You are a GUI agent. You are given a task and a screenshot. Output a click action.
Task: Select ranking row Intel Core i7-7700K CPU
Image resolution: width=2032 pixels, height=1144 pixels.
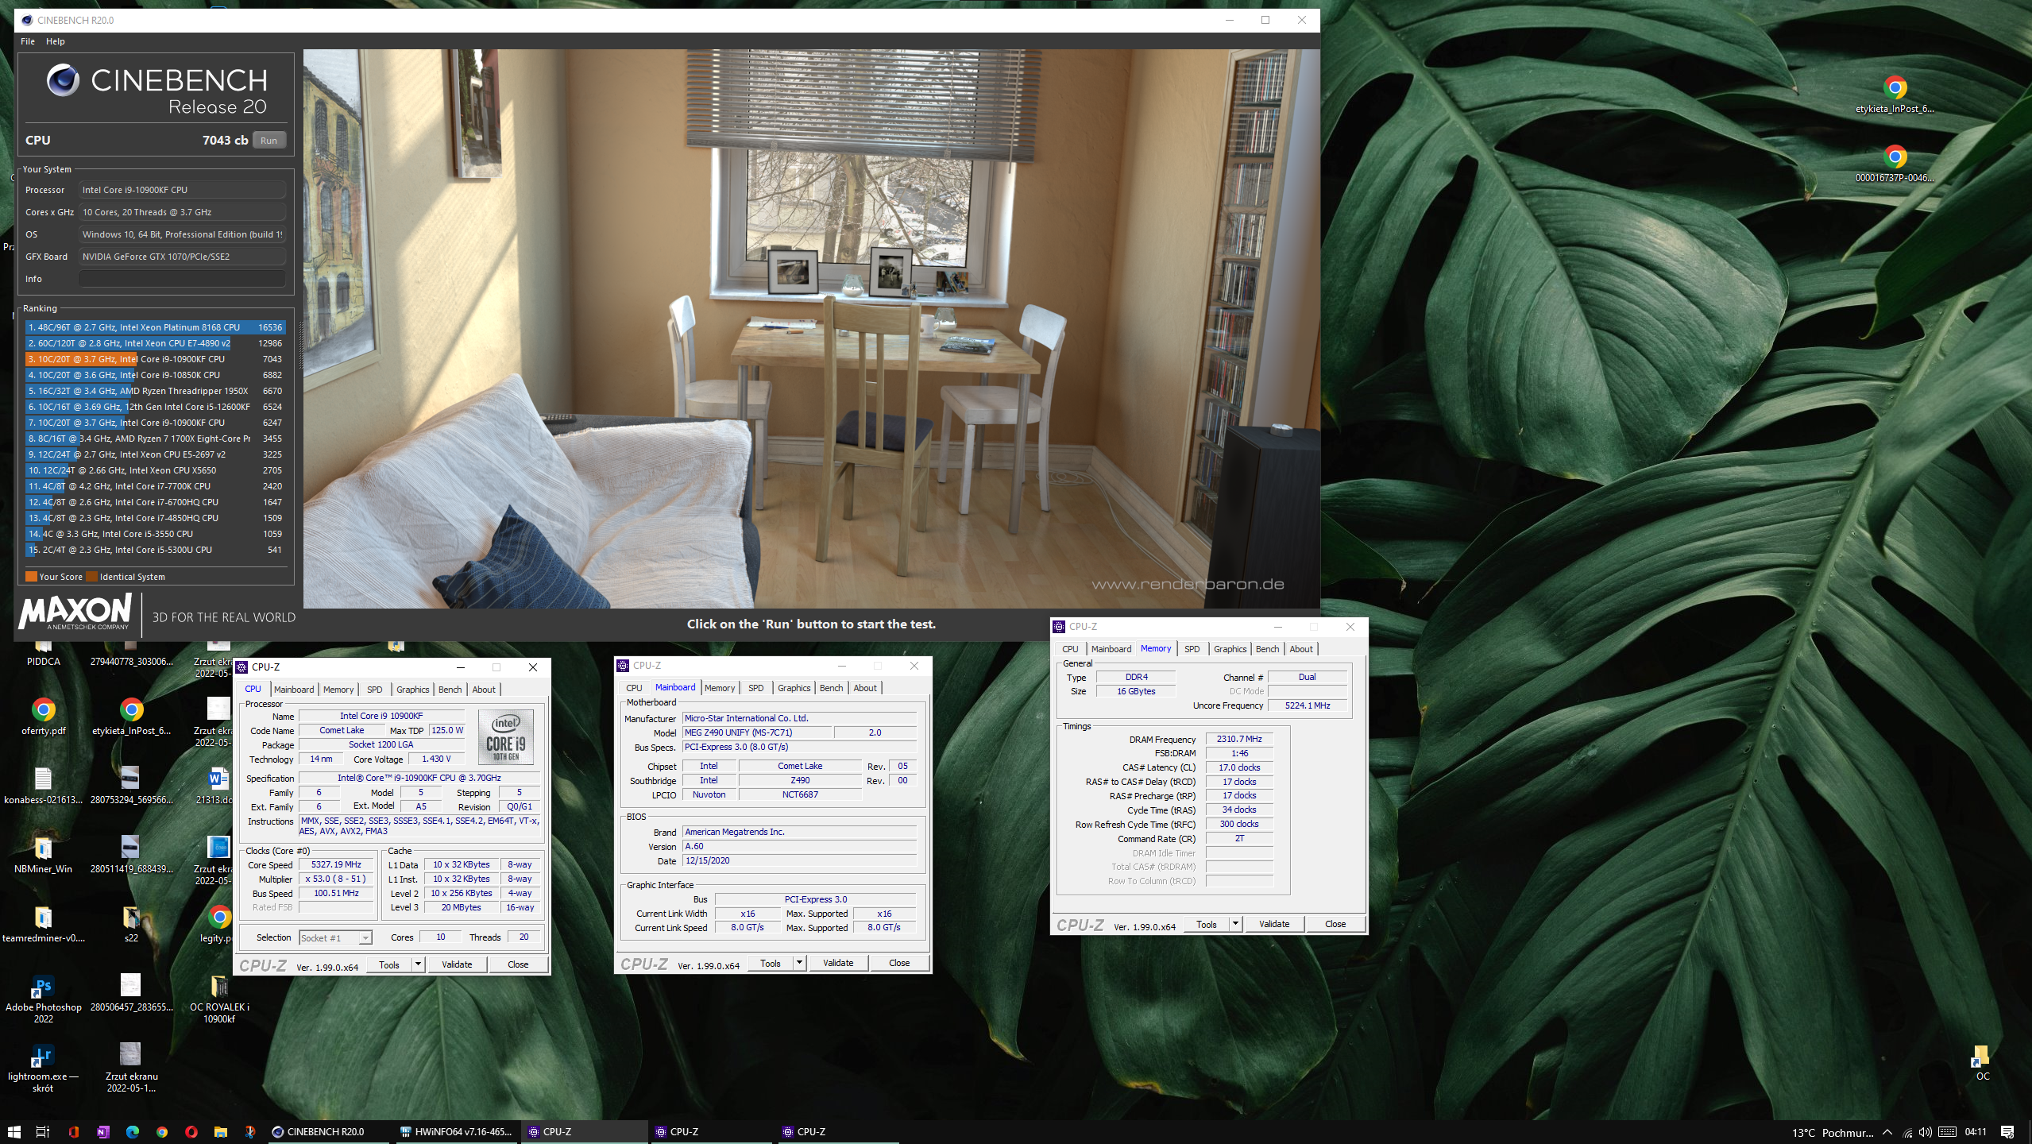(155, 486)
